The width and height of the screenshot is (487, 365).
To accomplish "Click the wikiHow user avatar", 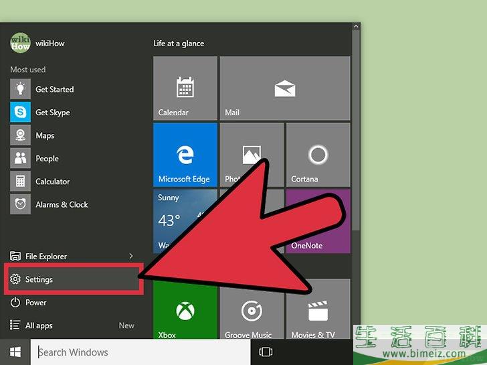I will coord(21,43).
